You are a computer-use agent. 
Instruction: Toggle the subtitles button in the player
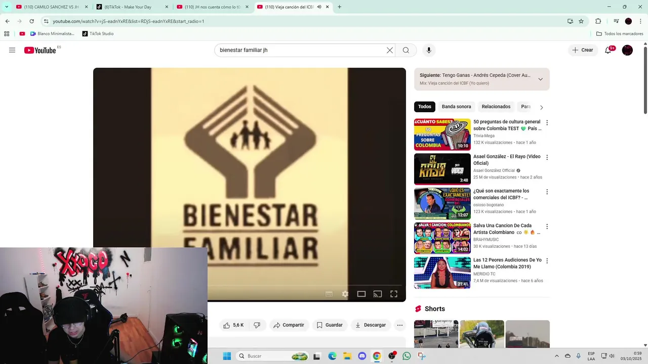pos(329,294)
